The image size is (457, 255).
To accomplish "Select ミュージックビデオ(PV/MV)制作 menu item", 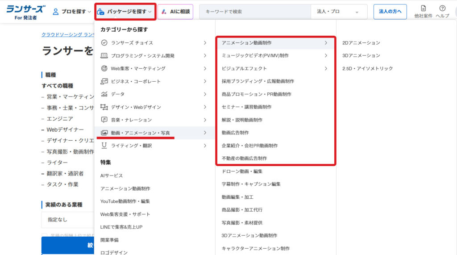I will click(x=255, y=56).
